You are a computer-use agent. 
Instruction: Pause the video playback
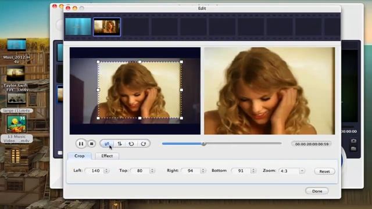[x=81, y=143]
